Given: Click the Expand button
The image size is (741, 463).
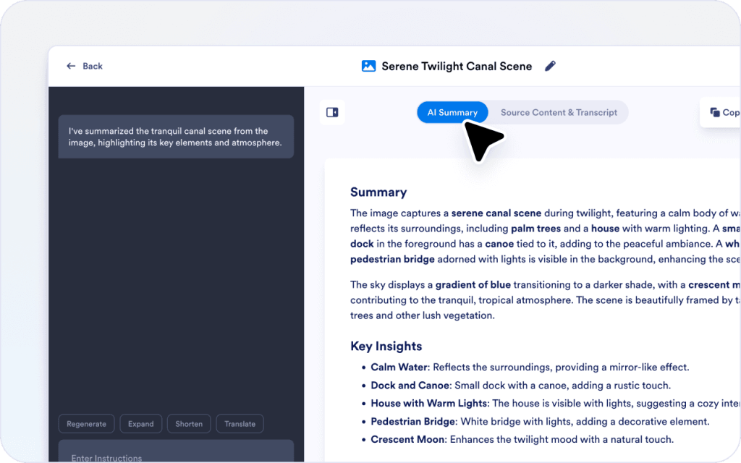Looking at the screenshot, I should point(141,424).
